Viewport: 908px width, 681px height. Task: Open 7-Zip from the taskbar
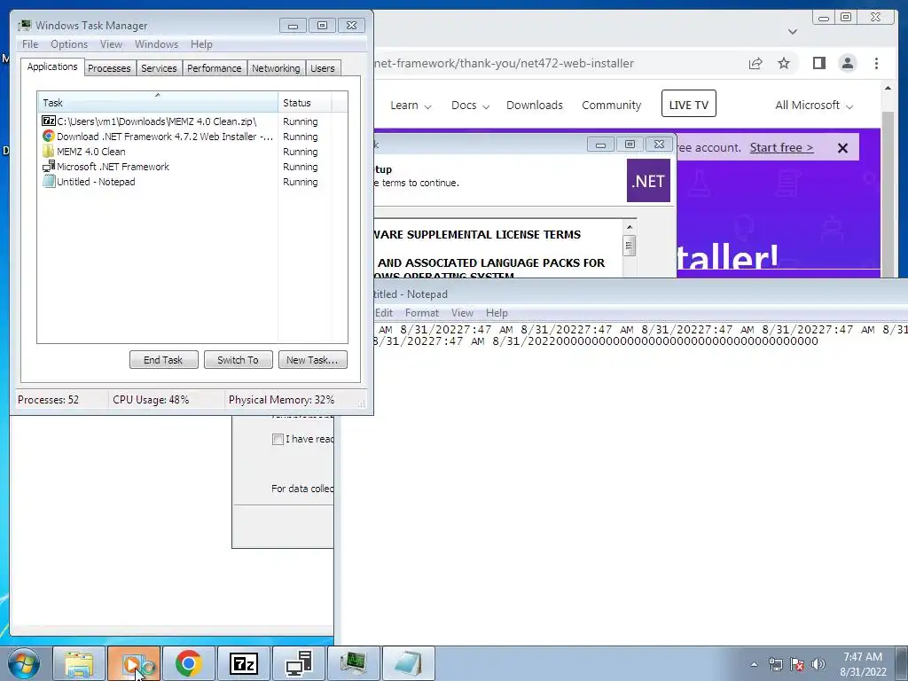coord(243,663)
